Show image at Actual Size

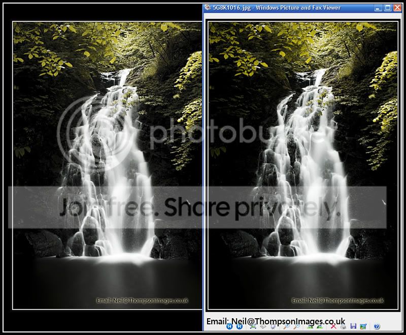(x=263, y=326)
